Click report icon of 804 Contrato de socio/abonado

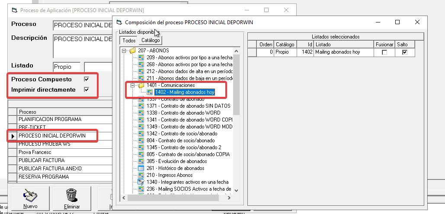coord(141,141)
